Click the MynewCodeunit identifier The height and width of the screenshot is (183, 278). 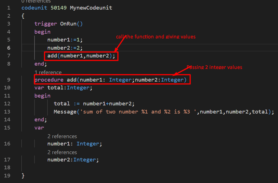(91, 8)
